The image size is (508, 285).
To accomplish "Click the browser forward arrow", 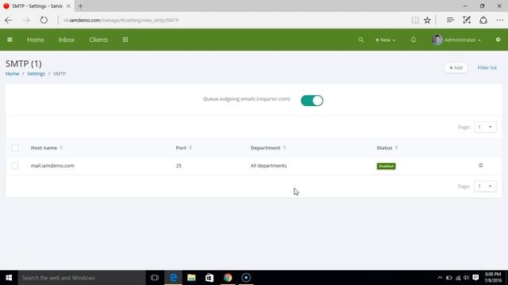I will [26, 20].
